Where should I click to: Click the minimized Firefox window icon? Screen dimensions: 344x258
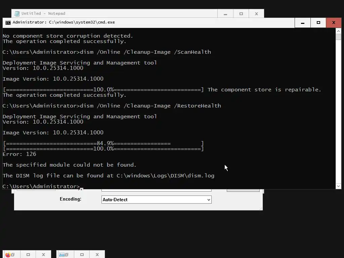click(8, 255)
